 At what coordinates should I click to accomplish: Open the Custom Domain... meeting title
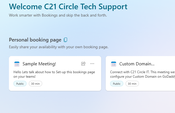tap(137, 64)
